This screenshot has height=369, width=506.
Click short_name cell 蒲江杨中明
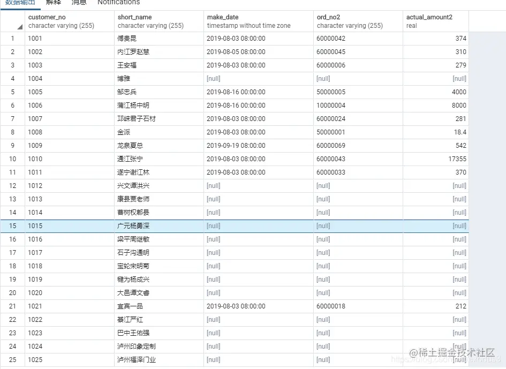coord(159,106)
